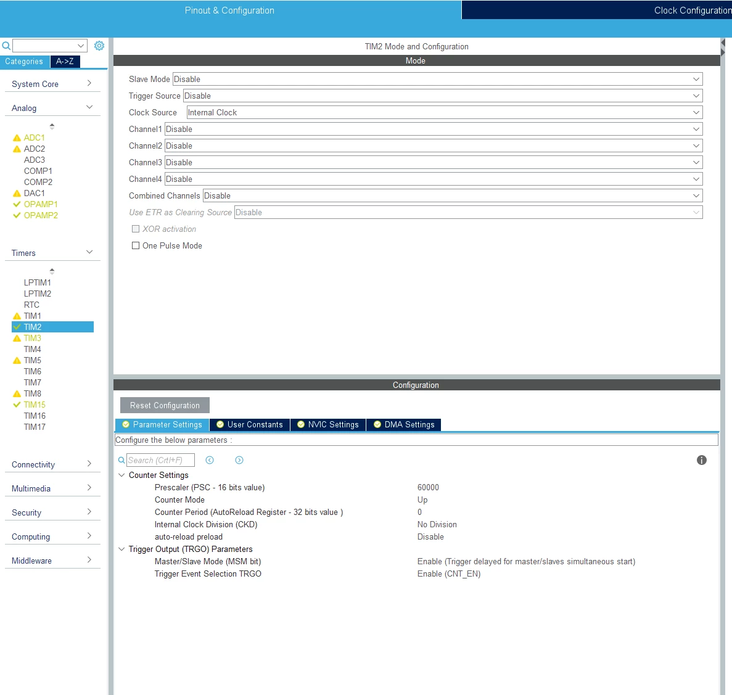This screenshot has width=732, height=695.
Task: Open the Clock Source dropdown
Action: point(445,112)
